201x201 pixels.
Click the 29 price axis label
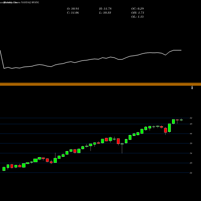coord(191,163)
